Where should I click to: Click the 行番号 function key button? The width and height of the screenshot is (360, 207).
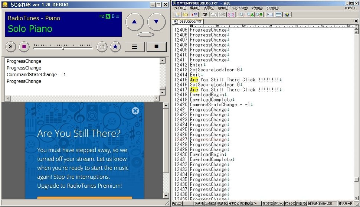coord(301,203)
